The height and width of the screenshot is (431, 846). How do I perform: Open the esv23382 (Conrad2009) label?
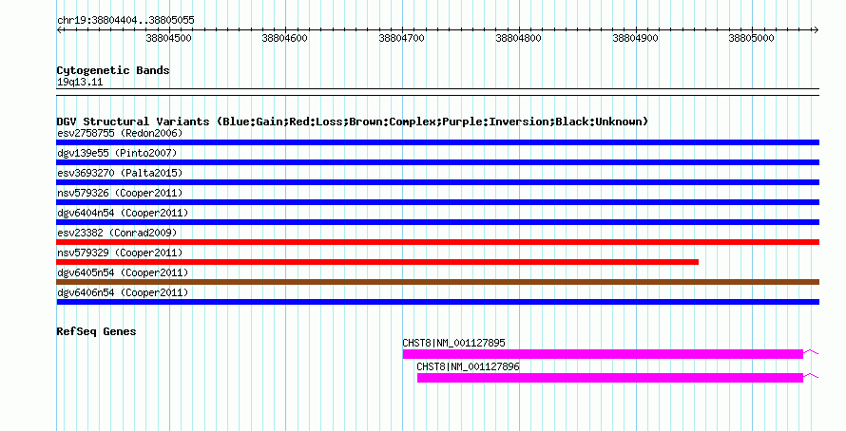point(117,233)
